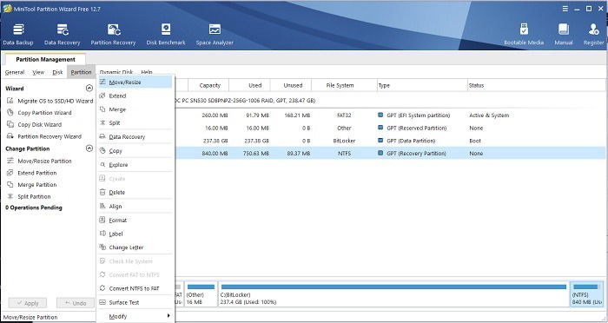Select the EFI System partition row
This screenshot has width=608, height=323.
tap(390, 115)
